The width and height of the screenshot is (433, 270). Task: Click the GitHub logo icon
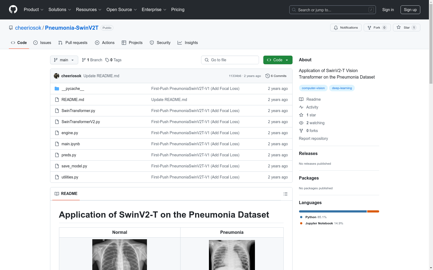click(x=13, y=9)
